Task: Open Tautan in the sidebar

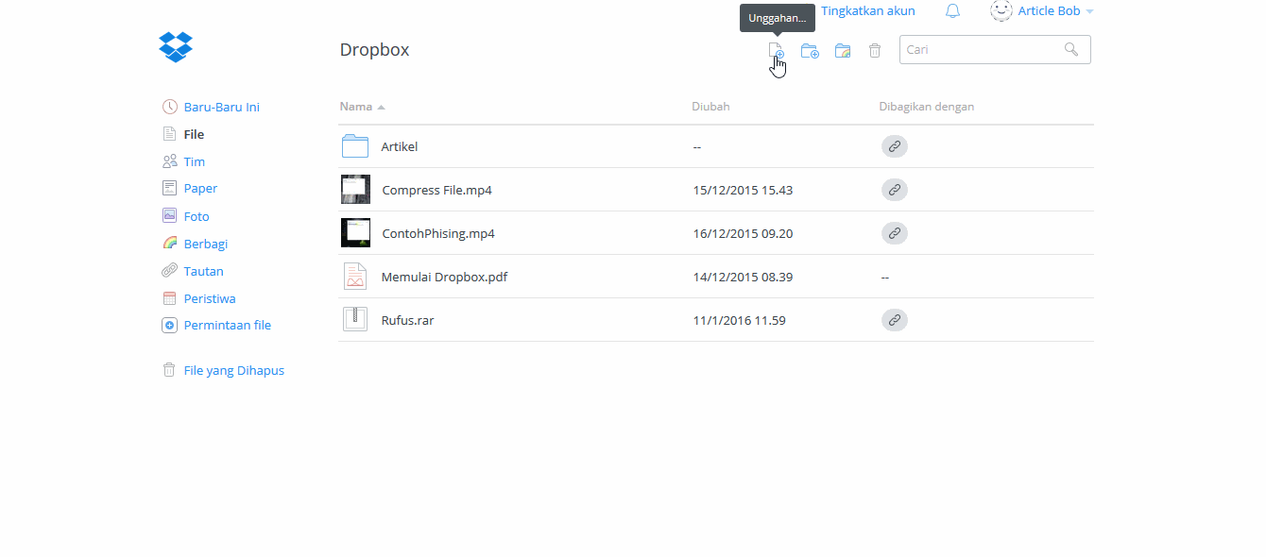Action: tap(204, 271)
